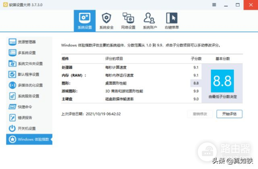
Task: Click the 处理器 component row label
Action: [67, 68]
